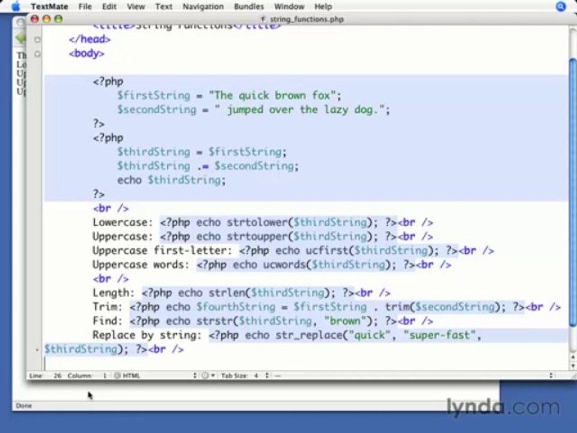Open the Text menu
577x433 pixels.
pyautogui.click(x=163, y=7)
